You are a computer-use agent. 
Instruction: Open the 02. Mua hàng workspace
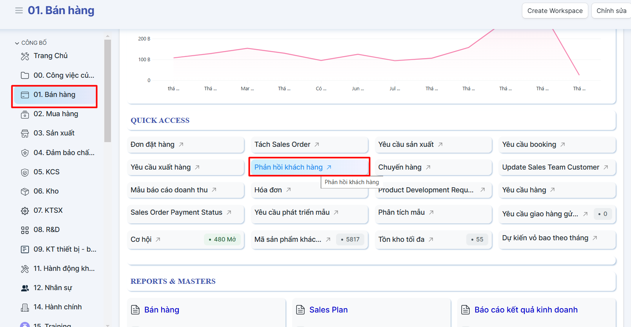click(56, 114)
